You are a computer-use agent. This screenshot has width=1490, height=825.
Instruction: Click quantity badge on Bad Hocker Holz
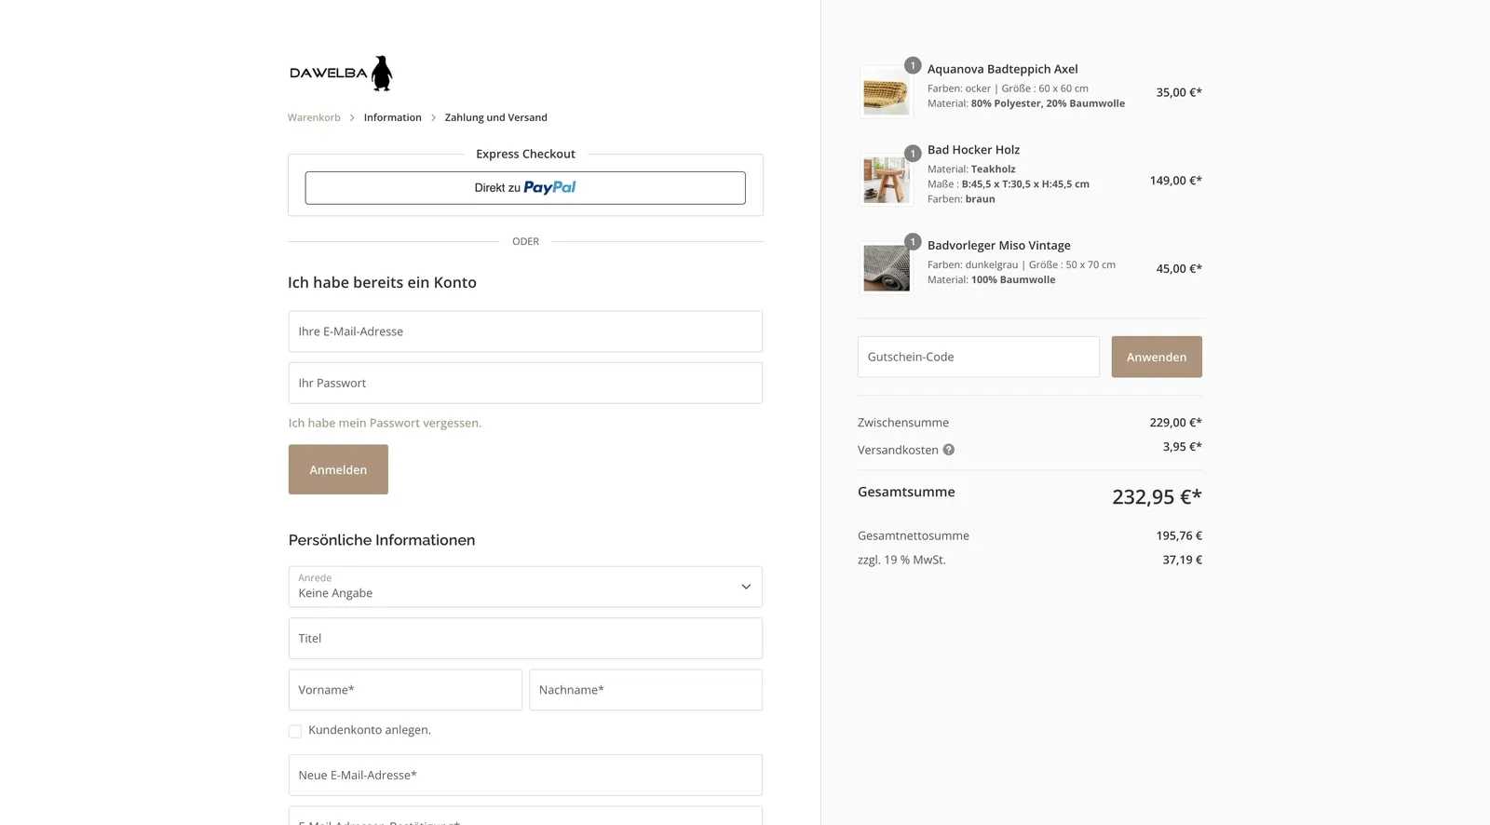click(x=913, y=154)
